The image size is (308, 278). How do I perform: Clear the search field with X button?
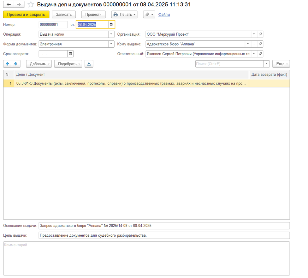(x=267, y=64)
